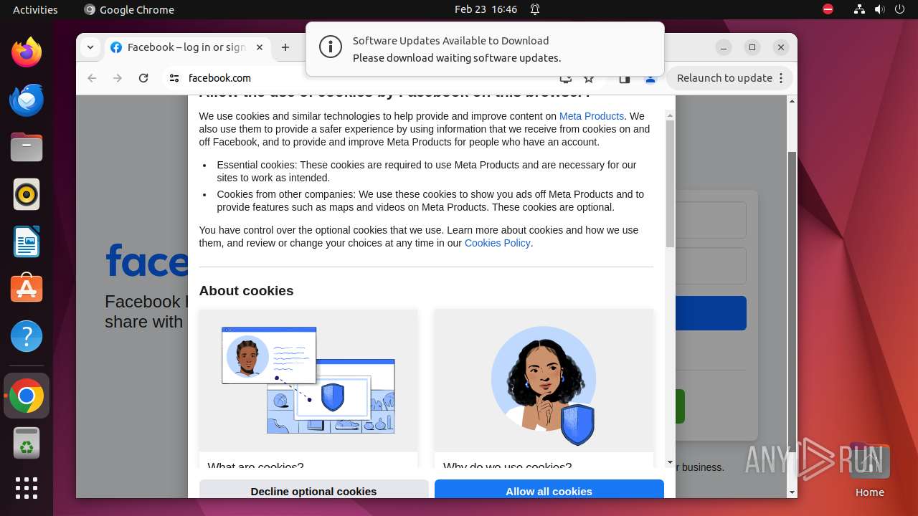Image resolution: width=918 pixels, height=516 pixels.
Task: Open the Meta Products link
Action: click(x=592, y=116)
